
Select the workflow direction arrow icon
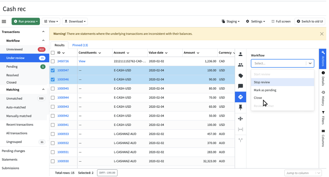point(241,97)
